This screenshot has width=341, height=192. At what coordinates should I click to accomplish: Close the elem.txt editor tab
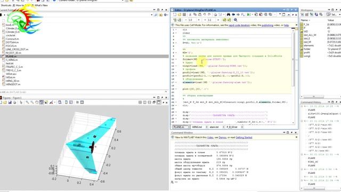224,127
